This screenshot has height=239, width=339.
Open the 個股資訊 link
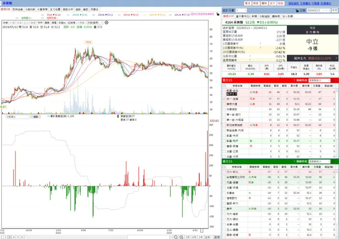click(x=293, y=4)
